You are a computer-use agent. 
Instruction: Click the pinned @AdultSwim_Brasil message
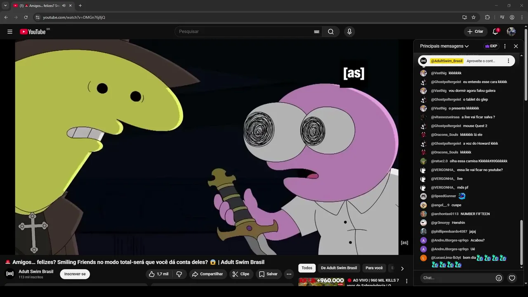click(x=467, y=61)
